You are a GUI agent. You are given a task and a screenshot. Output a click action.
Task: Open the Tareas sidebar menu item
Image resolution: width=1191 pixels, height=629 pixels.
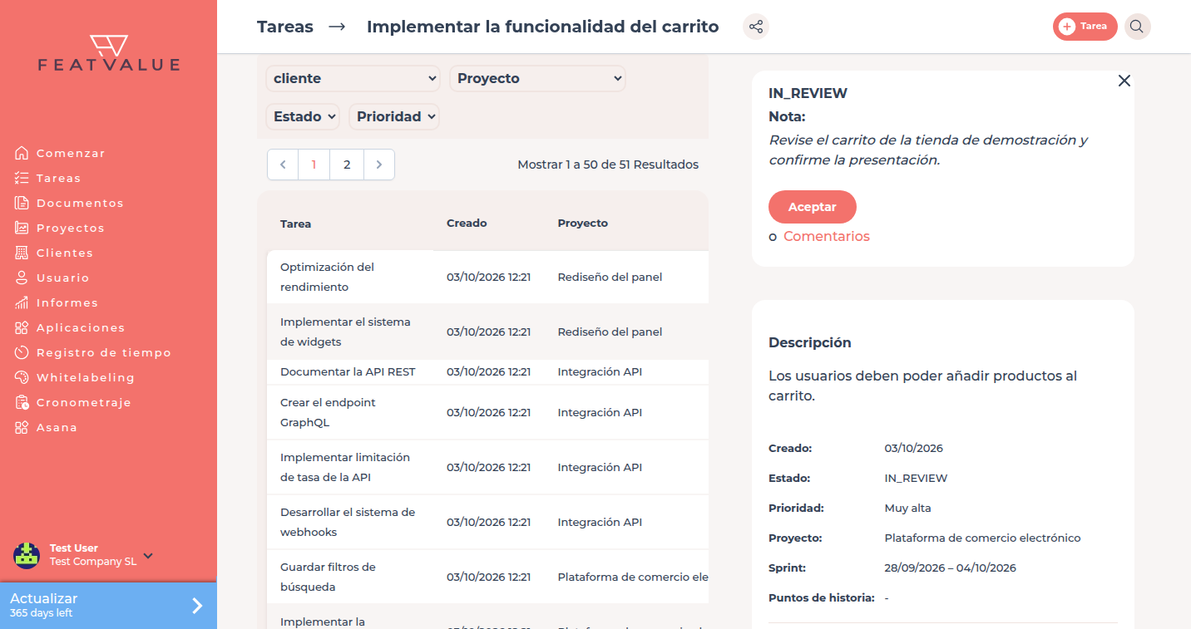coord(58,178)
